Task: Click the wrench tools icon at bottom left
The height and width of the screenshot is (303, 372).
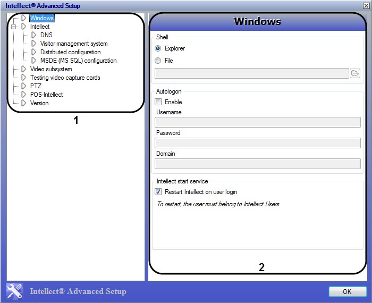Action: pos(15,291)
